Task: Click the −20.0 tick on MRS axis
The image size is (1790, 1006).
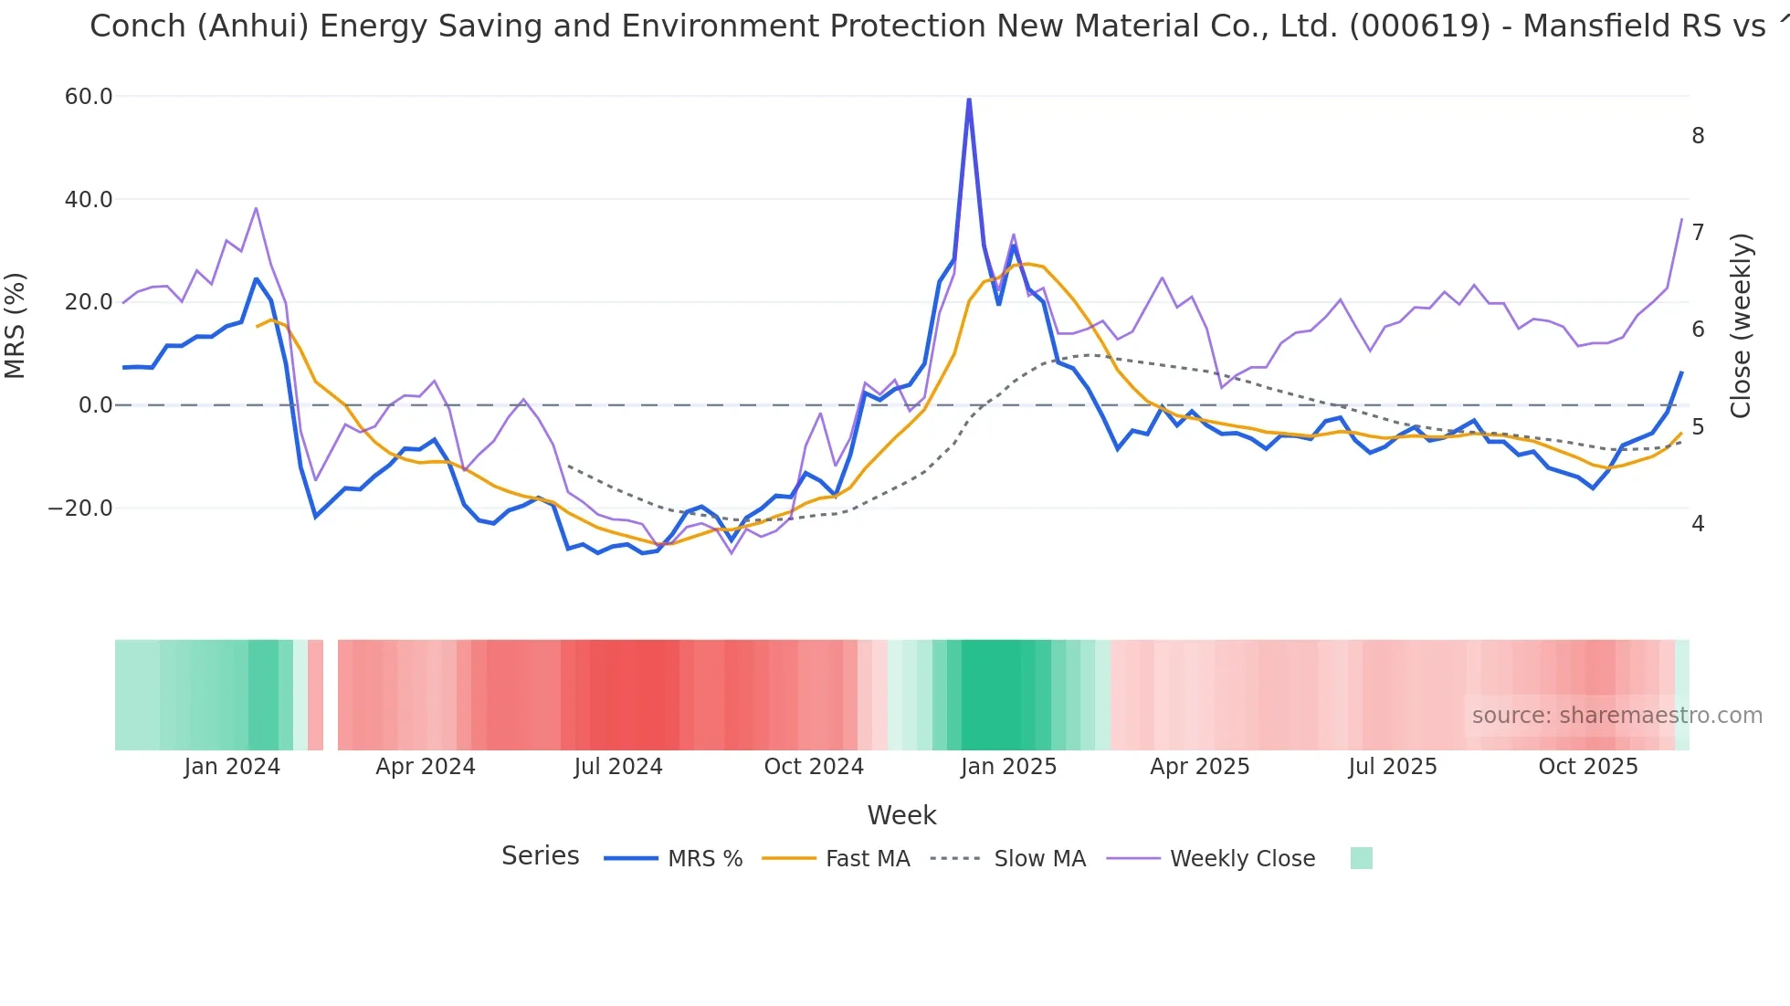Action: click(x=80, y=508)
